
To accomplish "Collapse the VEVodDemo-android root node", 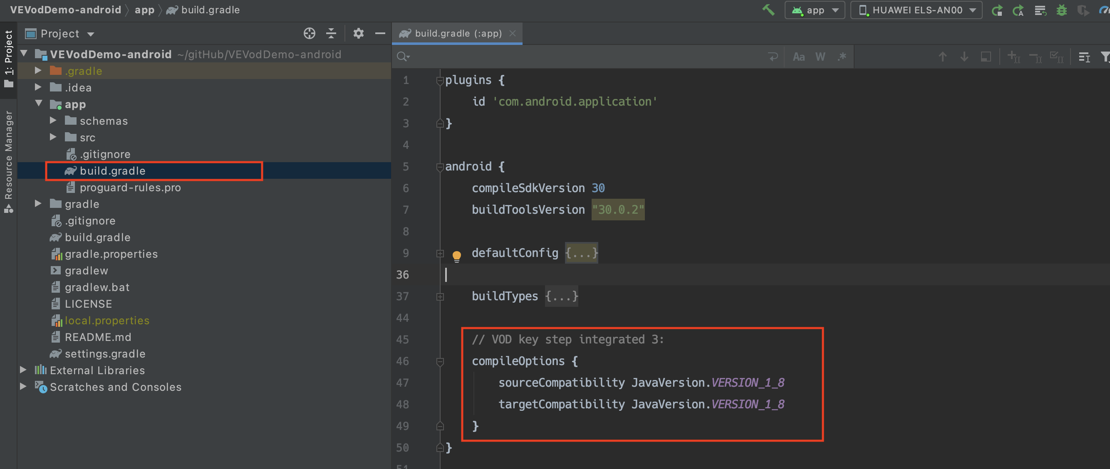I will pos(24,54).
